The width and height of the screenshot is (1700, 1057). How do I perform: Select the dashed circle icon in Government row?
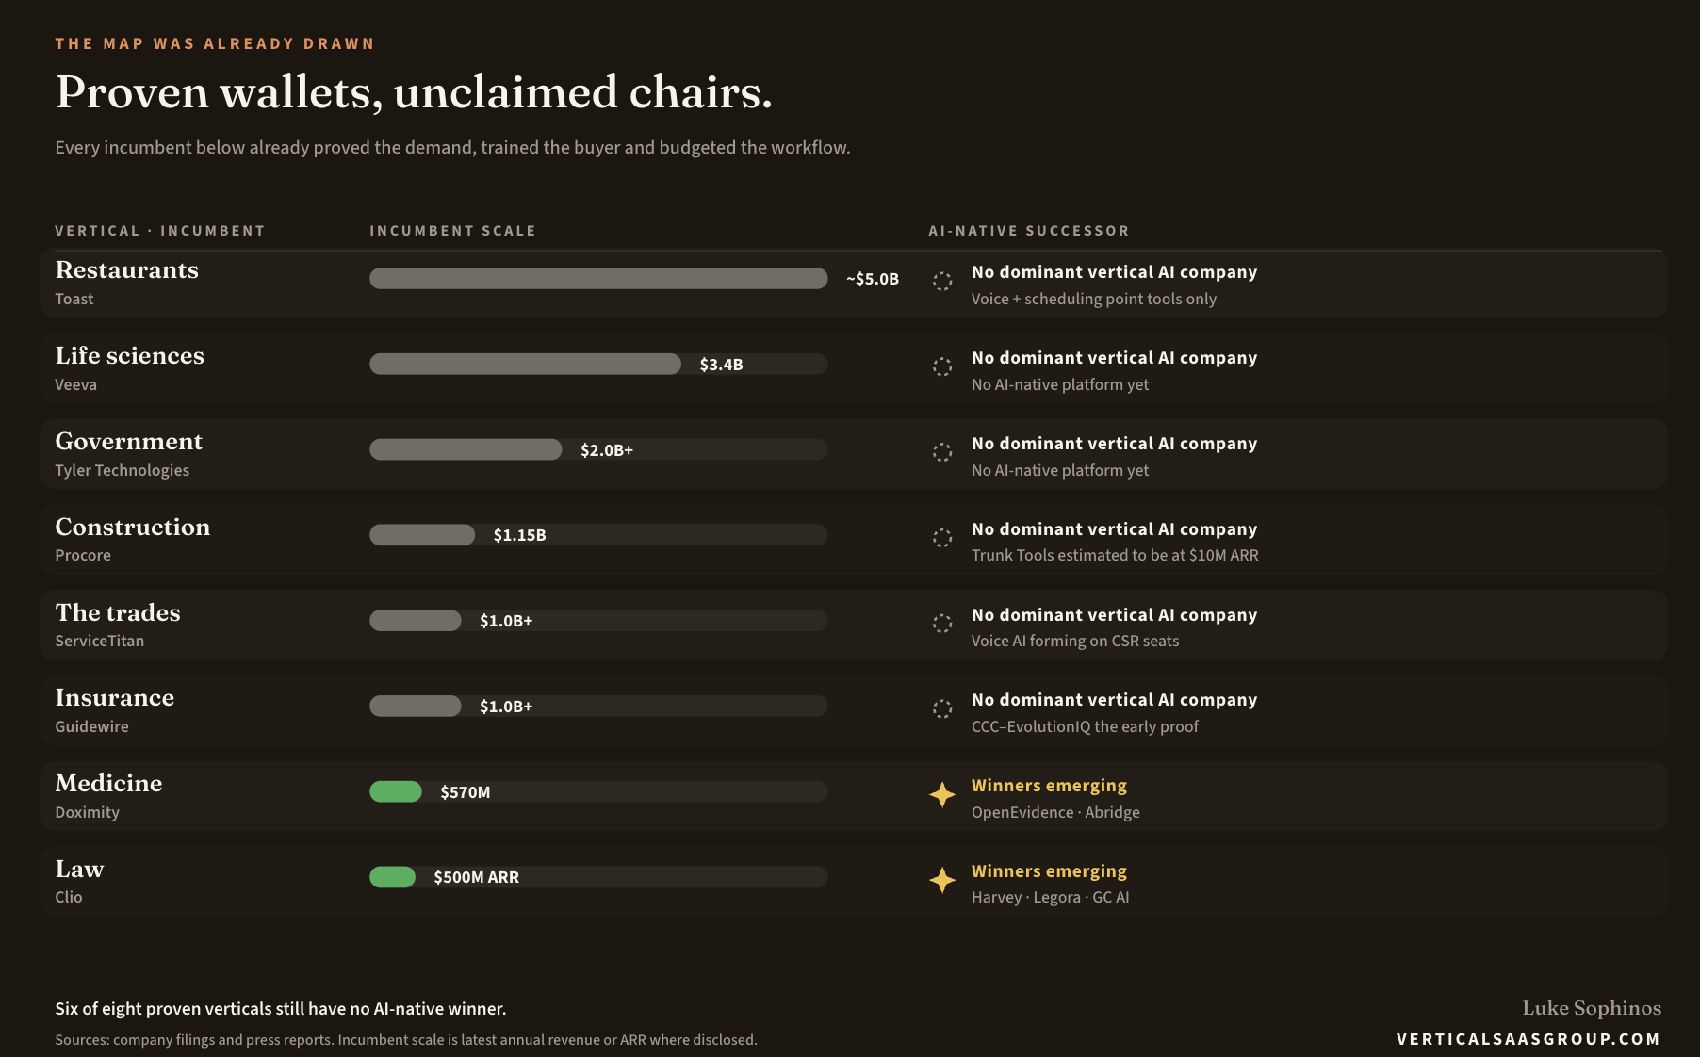point(942,452)
